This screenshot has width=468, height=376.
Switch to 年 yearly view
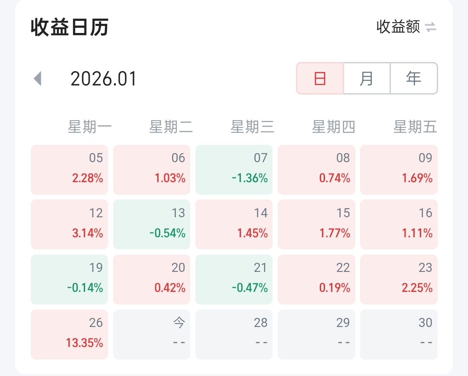click(x=413, y=78)
